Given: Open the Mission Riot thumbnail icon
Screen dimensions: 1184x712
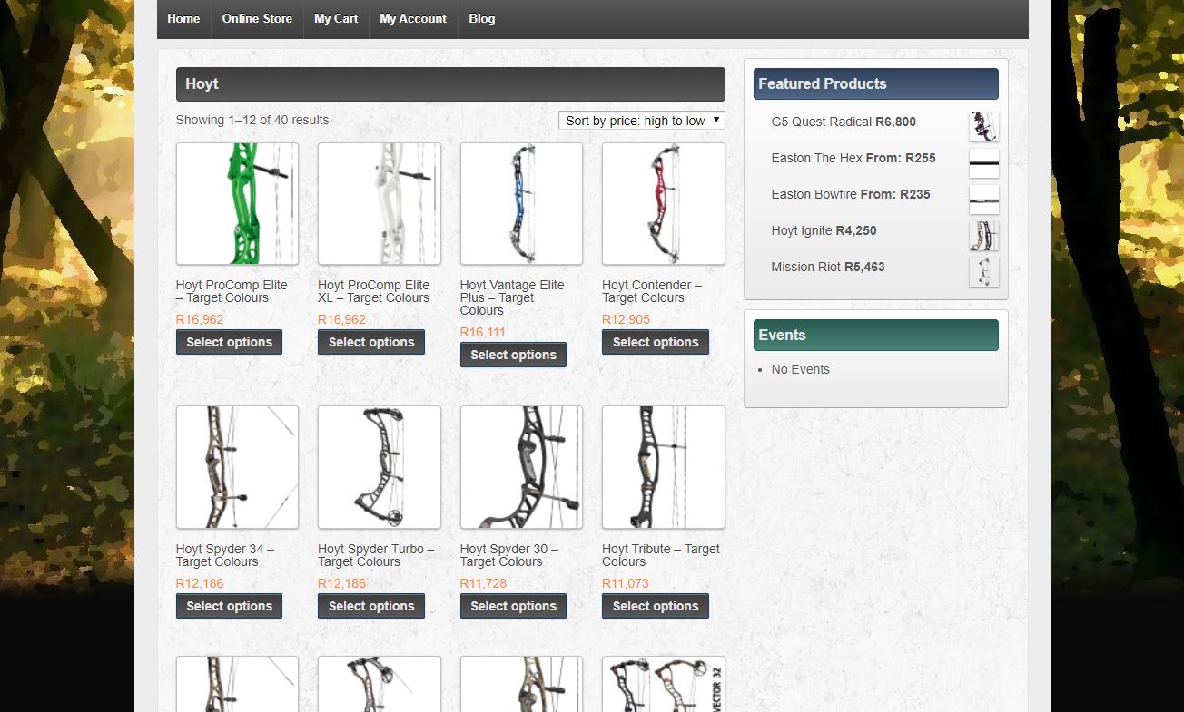Looking at the screenshot, I should coord(983,272).
